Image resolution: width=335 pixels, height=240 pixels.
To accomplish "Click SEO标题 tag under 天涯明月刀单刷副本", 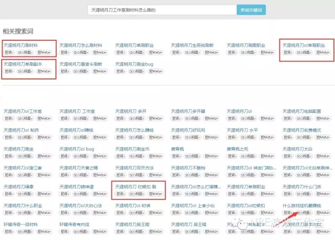I will tap(25, 71).
